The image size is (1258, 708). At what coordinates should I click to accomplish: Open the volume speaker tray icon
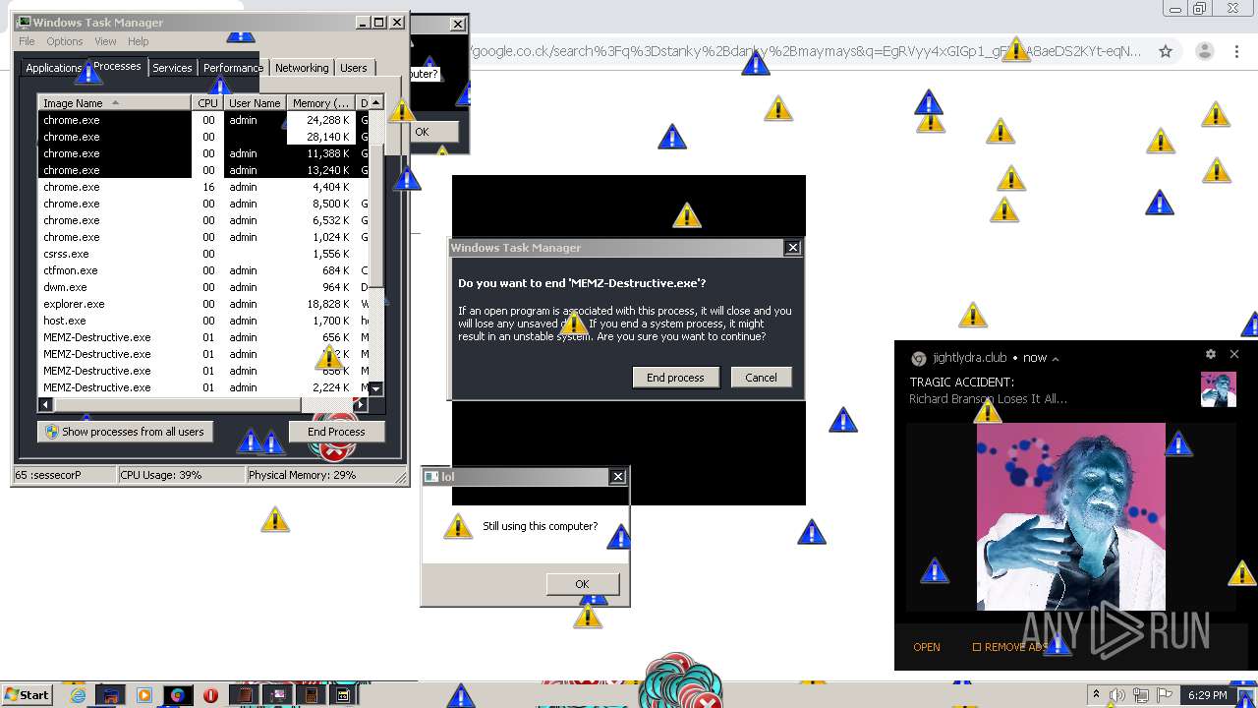pyautogui.click(x=1117, y=695)
